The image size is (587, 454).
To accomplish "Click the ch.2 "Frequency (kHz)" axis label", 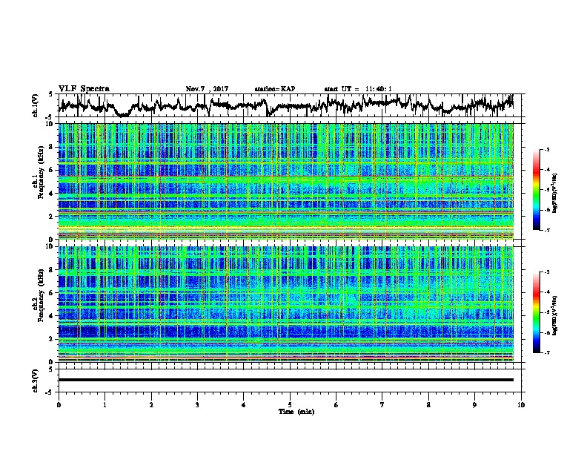I will (x=41, y=295).
